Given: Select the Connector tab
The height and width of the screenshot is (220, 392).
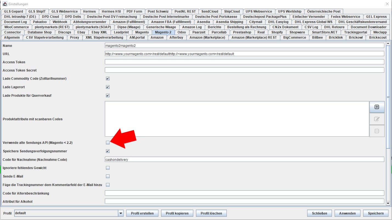Looking at the screenshot, I should (x=13, y=32).
